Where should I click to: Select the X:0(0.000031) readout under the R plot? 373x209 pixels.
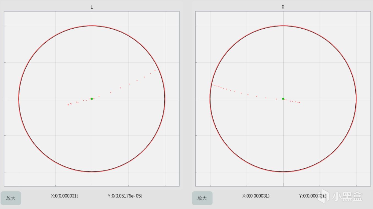click(256, 196)
